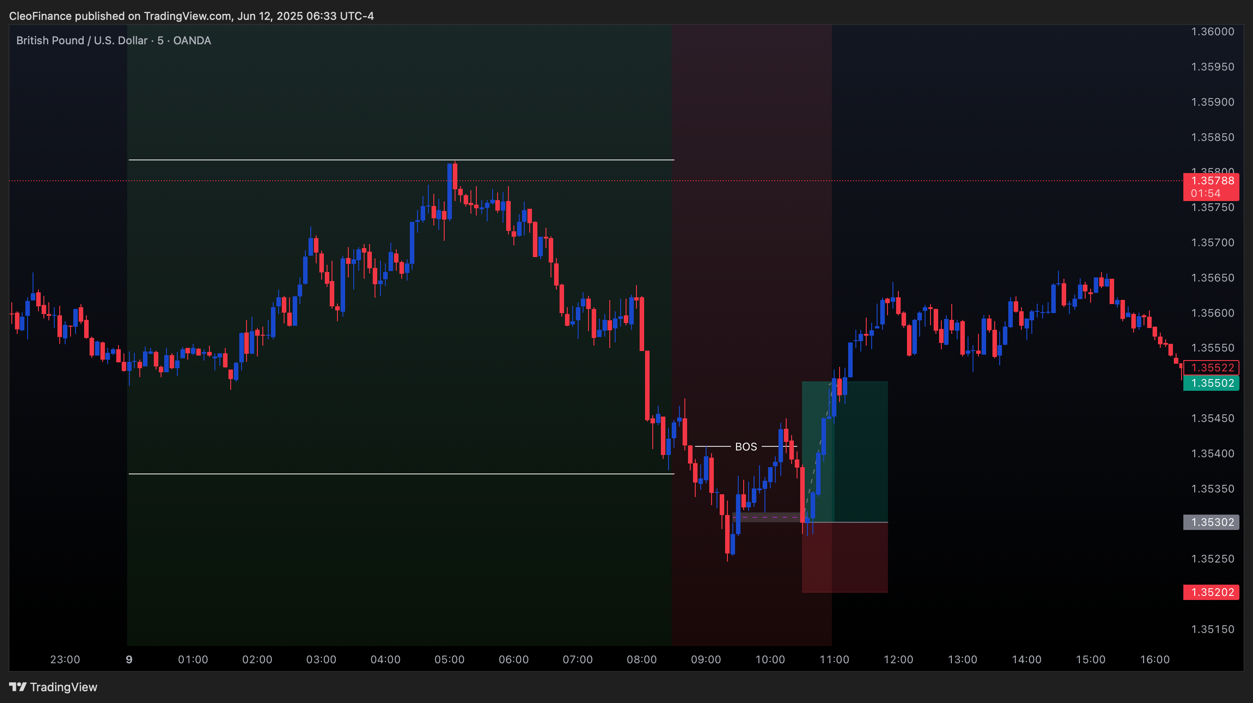The height and width of the screenshot is (703, 1253).
Task: Click the gray 1.35302 entry price label
Action: 1211,522
